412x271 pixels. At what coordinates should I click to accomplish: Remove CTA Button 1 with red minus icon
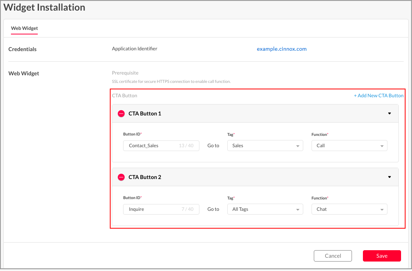(121, 114)
